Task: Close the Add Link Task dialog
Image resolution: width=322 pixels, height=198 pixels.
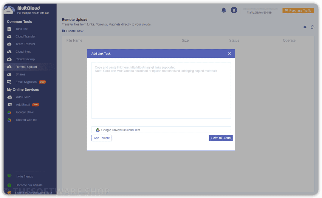Action: (x=229, y=54)
